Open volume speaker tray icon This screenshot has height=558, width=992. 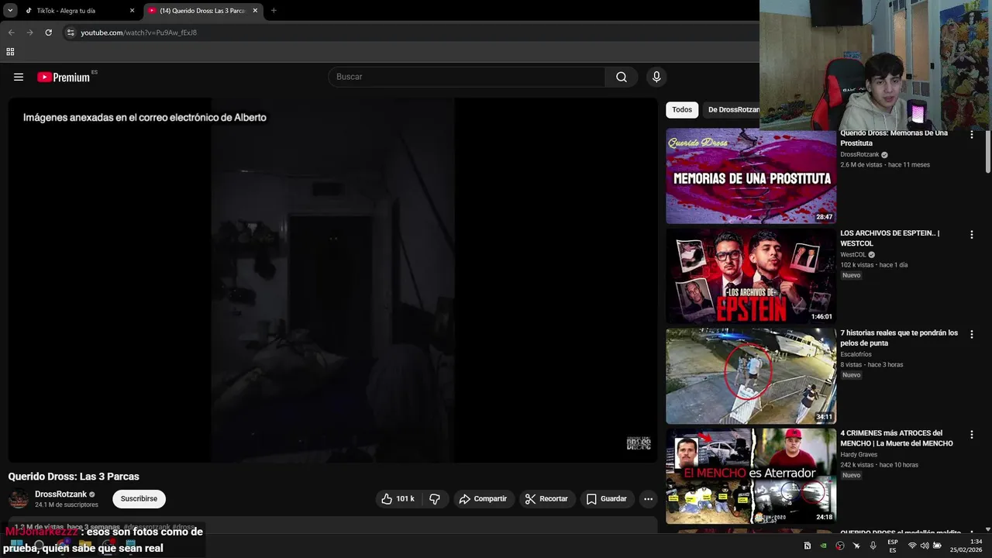(x=925, y=546)
